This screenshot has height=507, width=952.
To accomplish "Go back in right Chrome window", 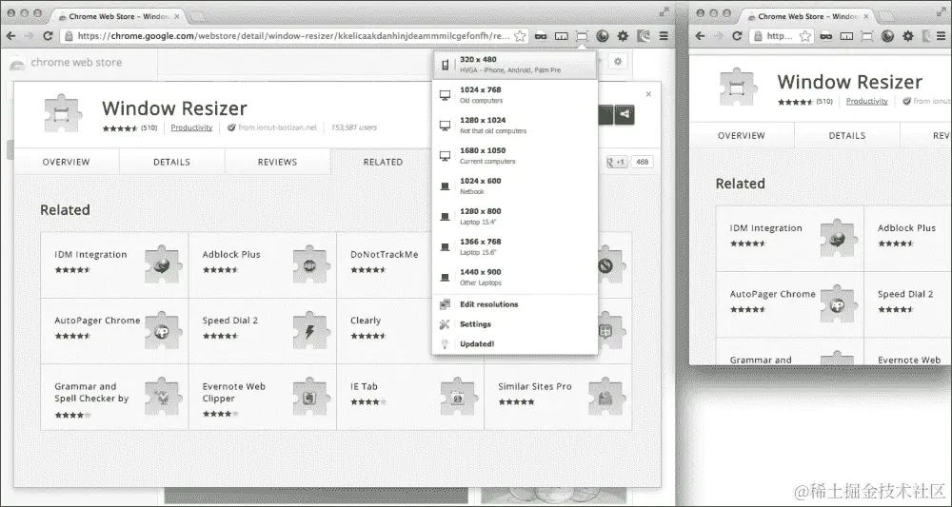I will coord(700,36).
